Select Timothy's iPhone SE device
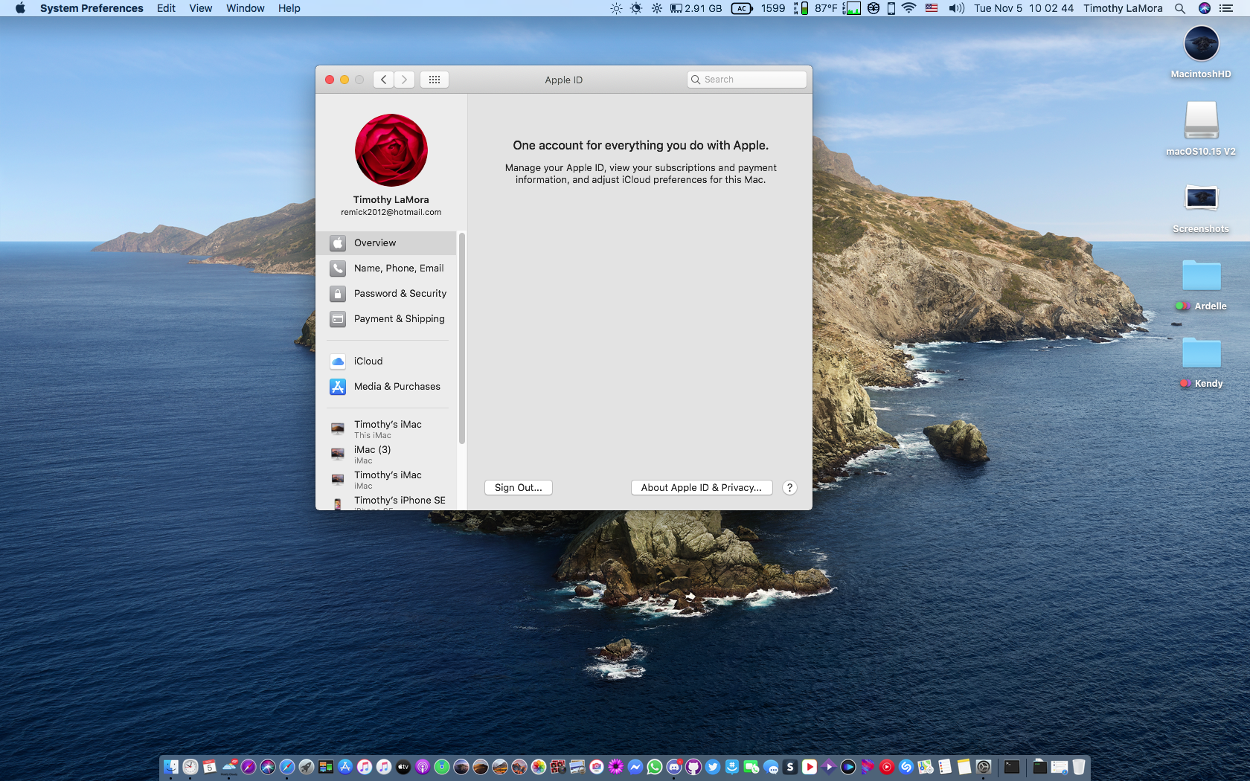The width and height of the screenshot is (1250, 781). pos(386,502)
